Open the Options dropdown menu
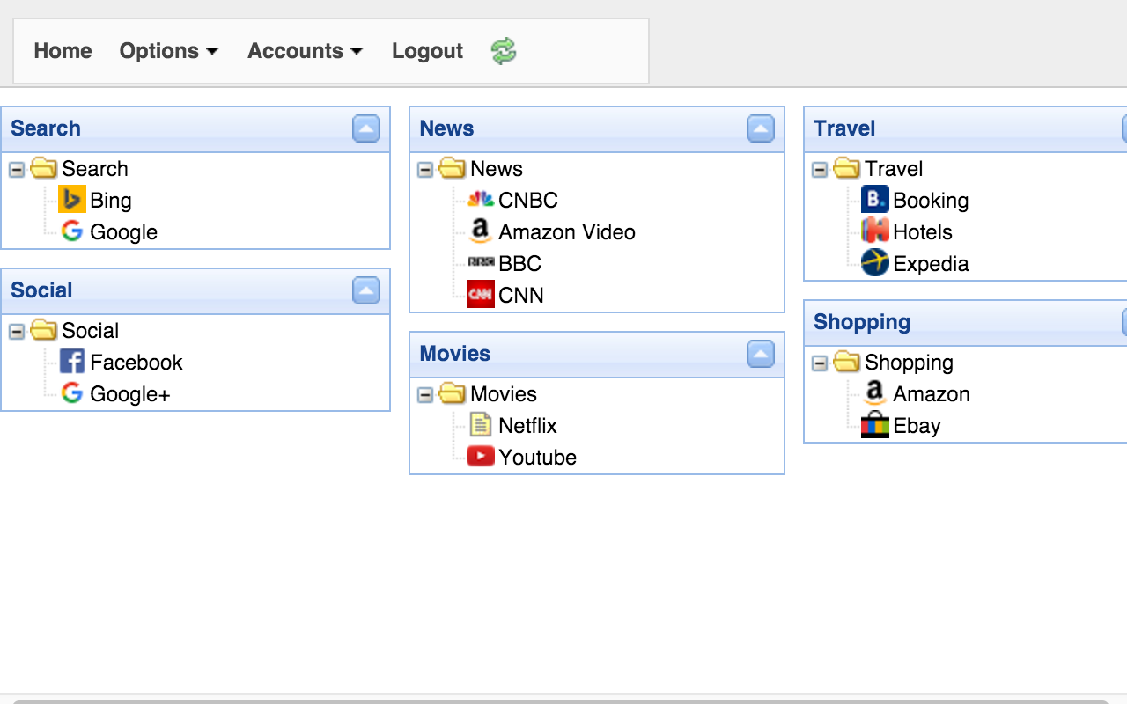The width and height of the screenshot is (1127, 704). (x=168, y=51)
